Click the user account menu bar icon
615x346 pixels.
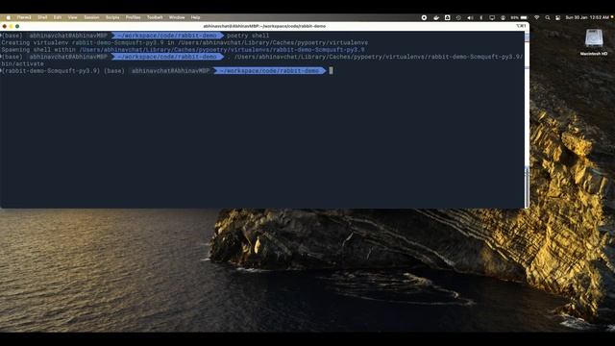click(503, 17)
